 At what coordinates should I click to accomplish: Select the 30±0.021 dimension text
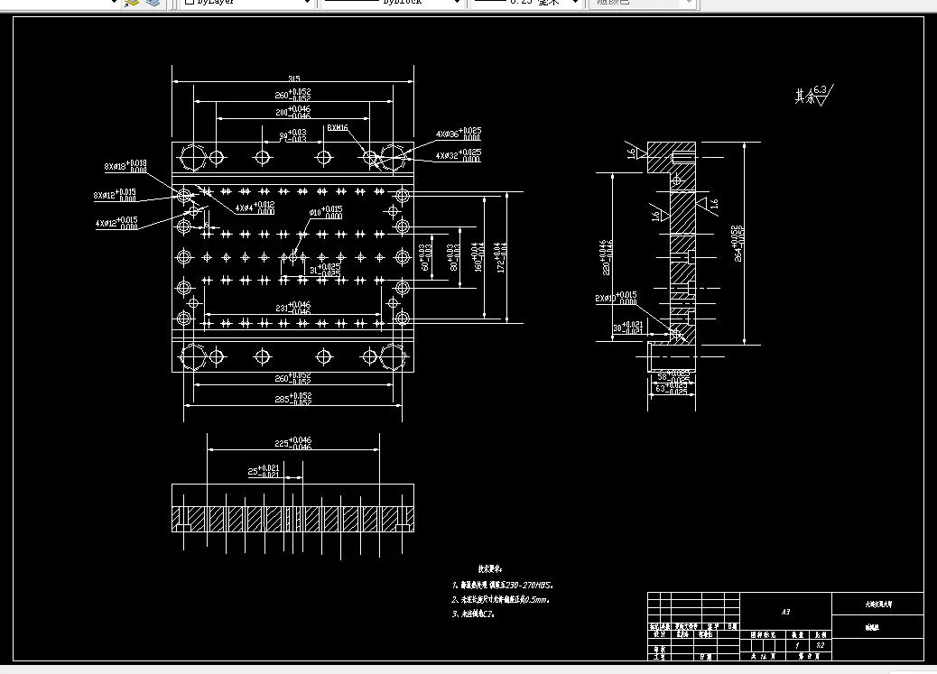(x=628, y=328)
